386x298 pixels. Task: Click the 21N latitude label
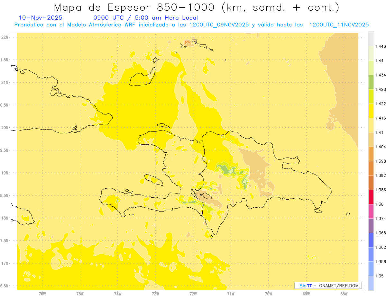pyautogui.click(x=5, y=83)
